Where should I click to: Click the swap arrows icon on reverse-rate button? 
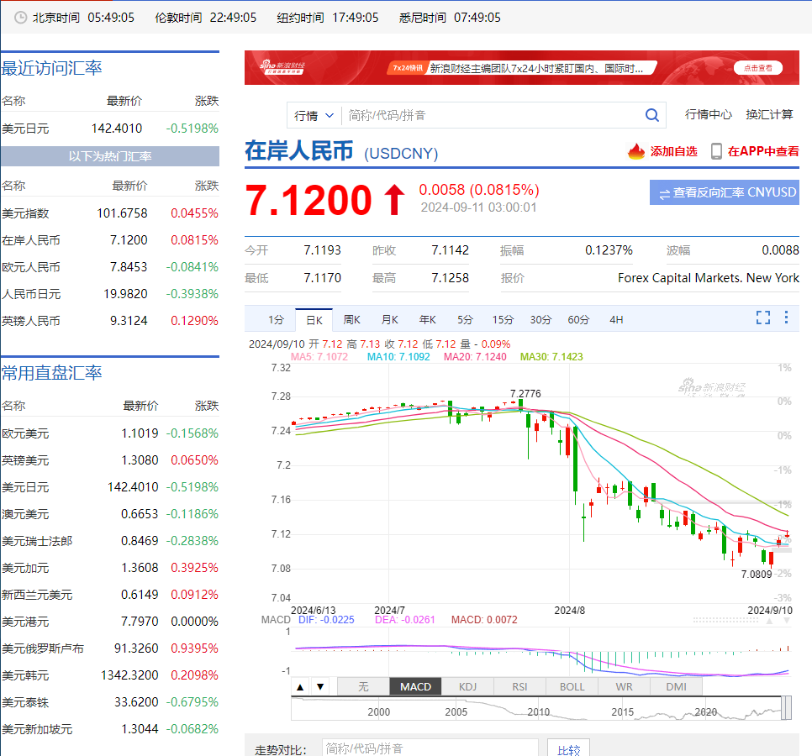pyautogui.click(x=664, y=193)
